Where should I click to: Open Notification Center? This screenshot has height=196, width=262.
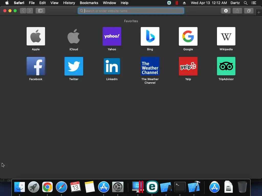click(x=254, y=3)
